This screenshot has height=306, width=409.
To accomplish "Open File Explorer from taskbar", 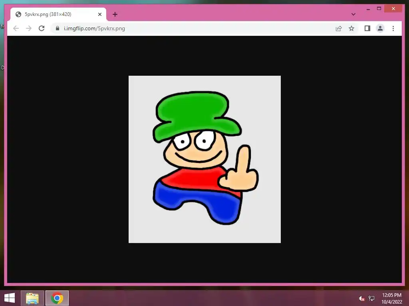I will pyautogui.click(x=32, y=298).
